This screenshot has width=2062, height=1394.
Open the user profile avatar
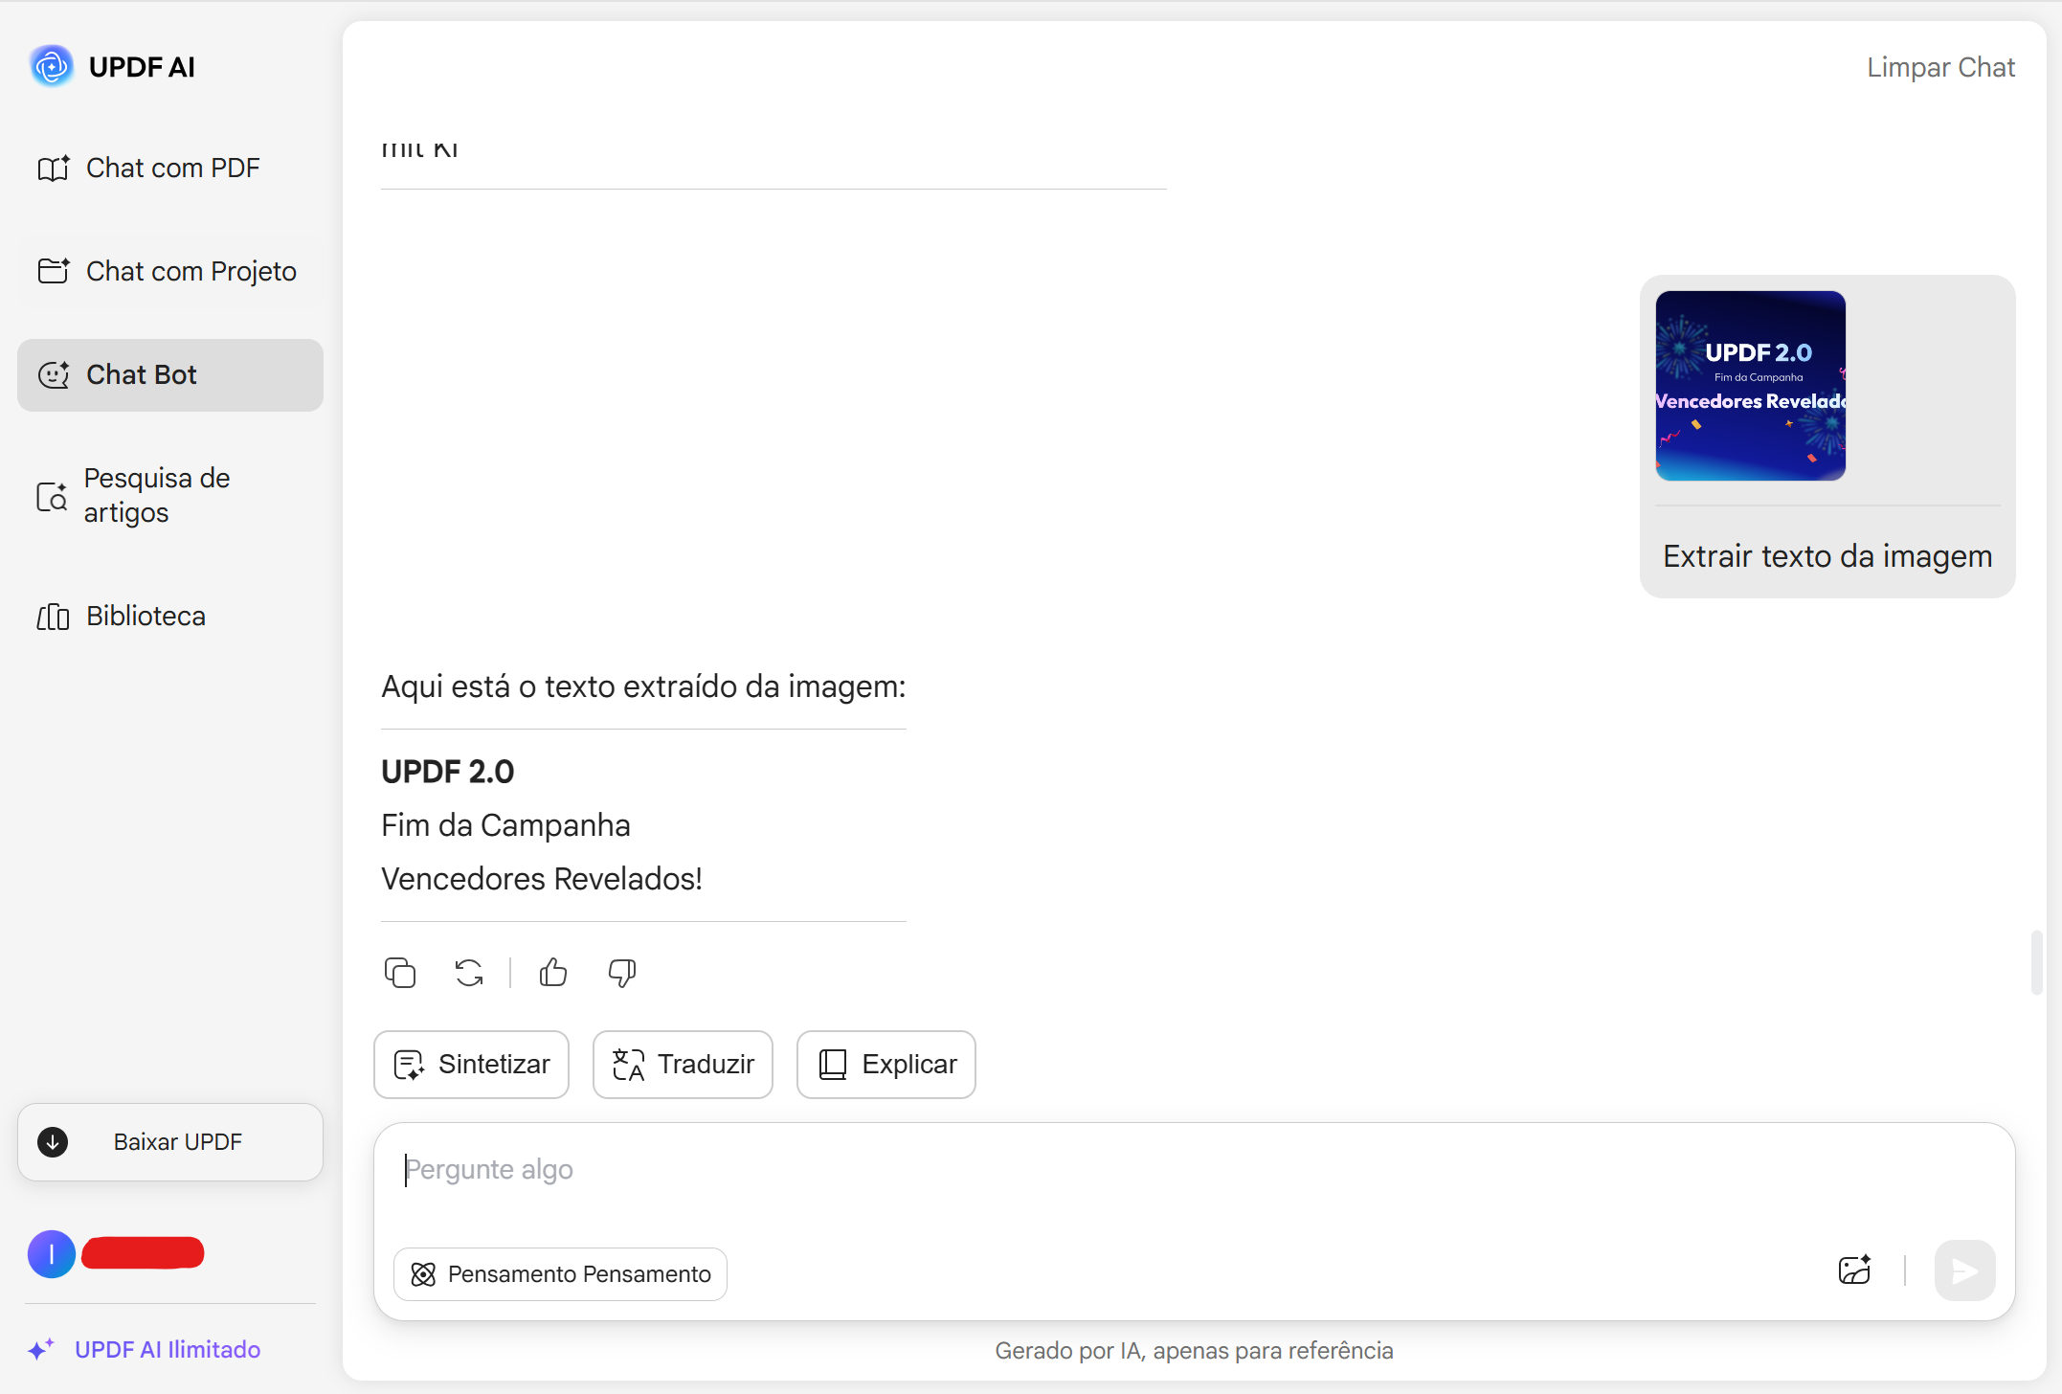(x=52, y=1253)
